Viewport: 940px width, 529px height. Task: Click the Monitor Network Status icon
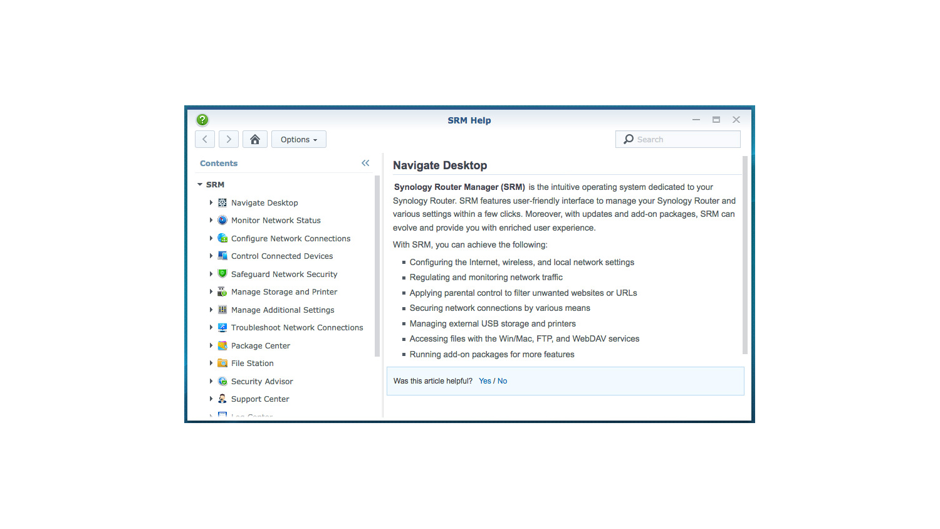coord(222,220)
